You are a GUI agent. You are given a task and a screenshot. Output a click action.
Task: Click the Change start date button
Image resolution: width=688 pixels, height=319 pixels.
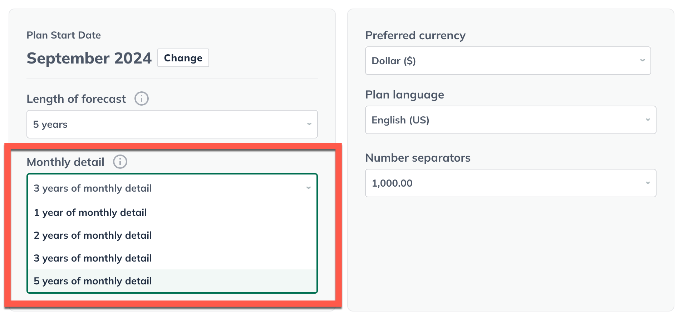click(x=183, y=58)
